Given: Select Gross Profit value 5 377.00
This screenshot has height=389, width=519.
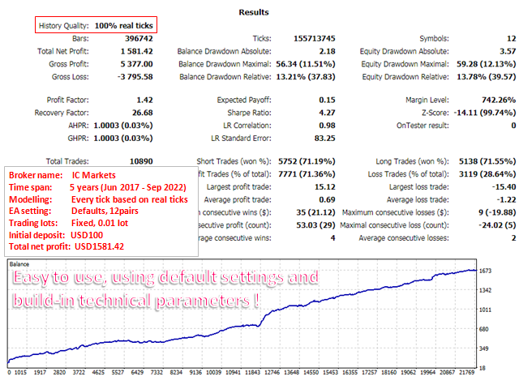Looking at the screenshot, I should (x=136, y=64).
